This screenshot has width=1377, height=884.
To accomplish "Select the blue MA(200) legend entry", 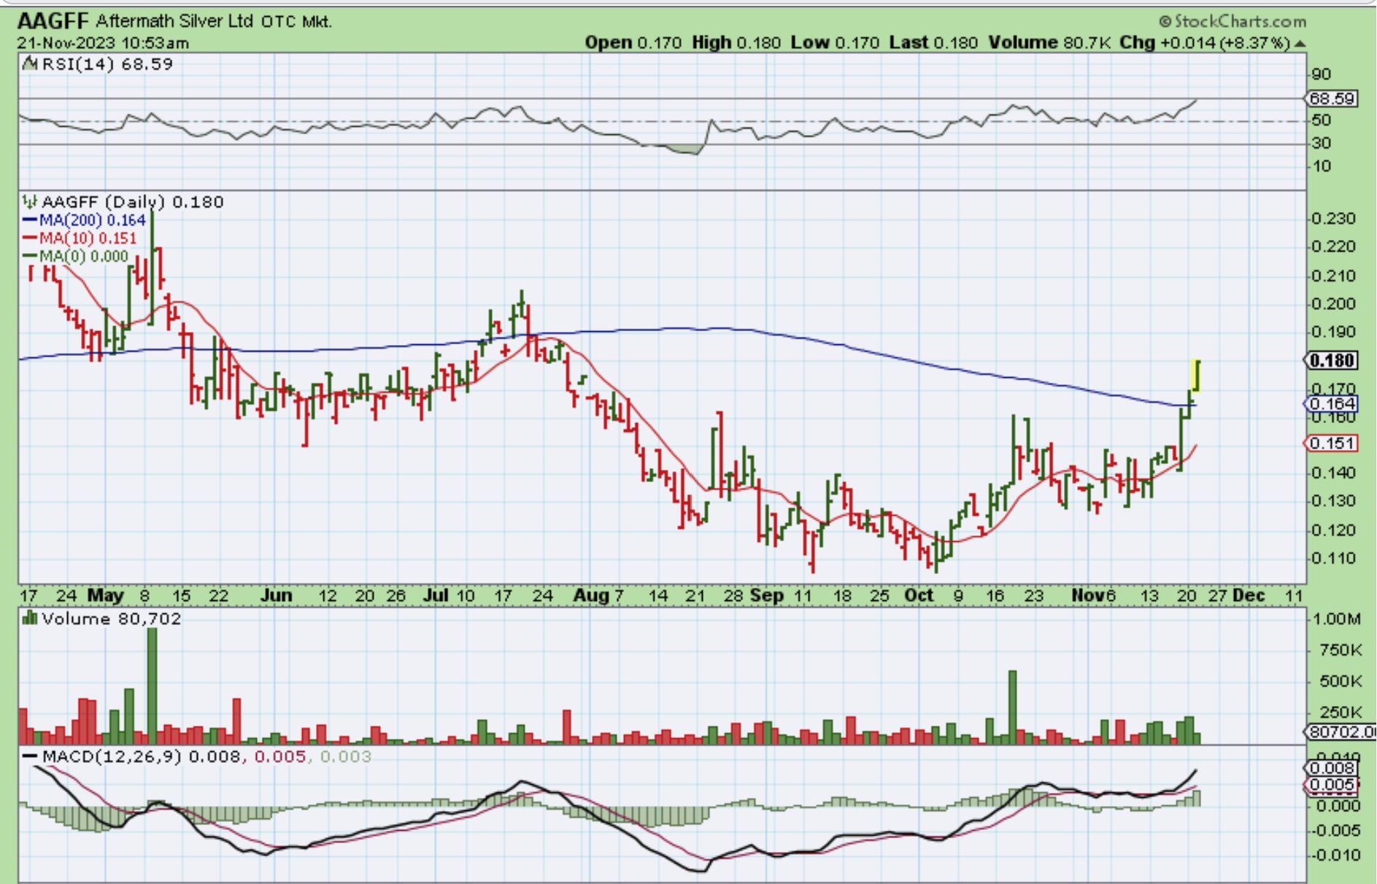I will coord(84,220).
